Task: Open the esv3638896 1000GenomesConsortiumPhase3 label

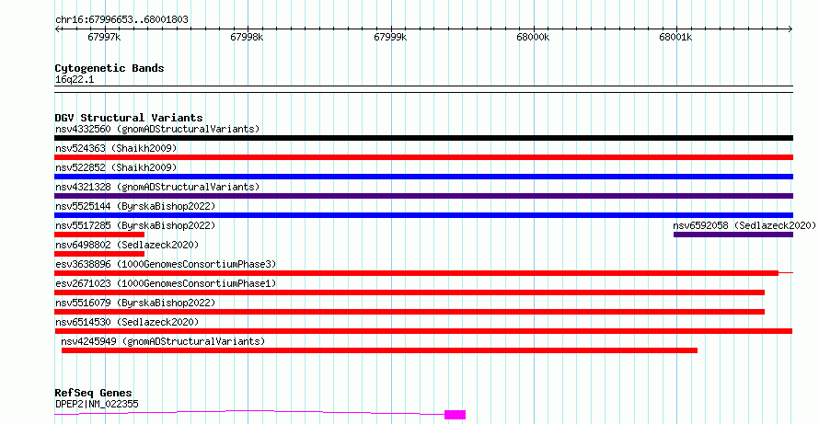Action: click(x=166, y=264)
